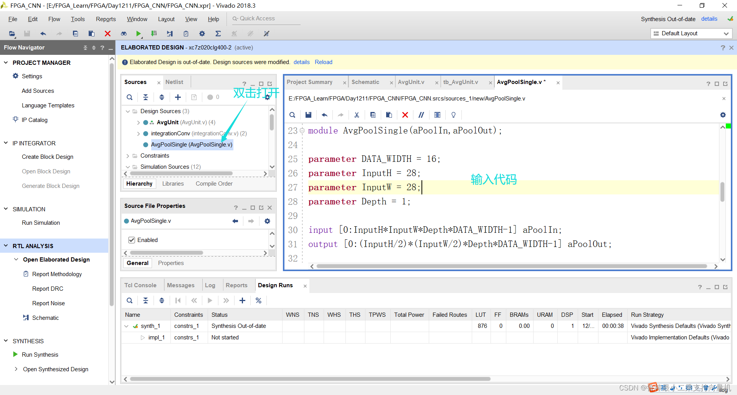The height and width of the screenshot is (395, 737).
Task: Toggle line comments with the // icon
Action: click(421, 115)
